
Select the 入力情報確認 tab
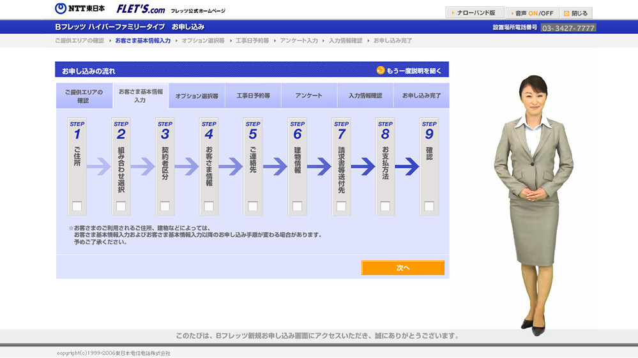pyautogui.click(x=365, y=96)
